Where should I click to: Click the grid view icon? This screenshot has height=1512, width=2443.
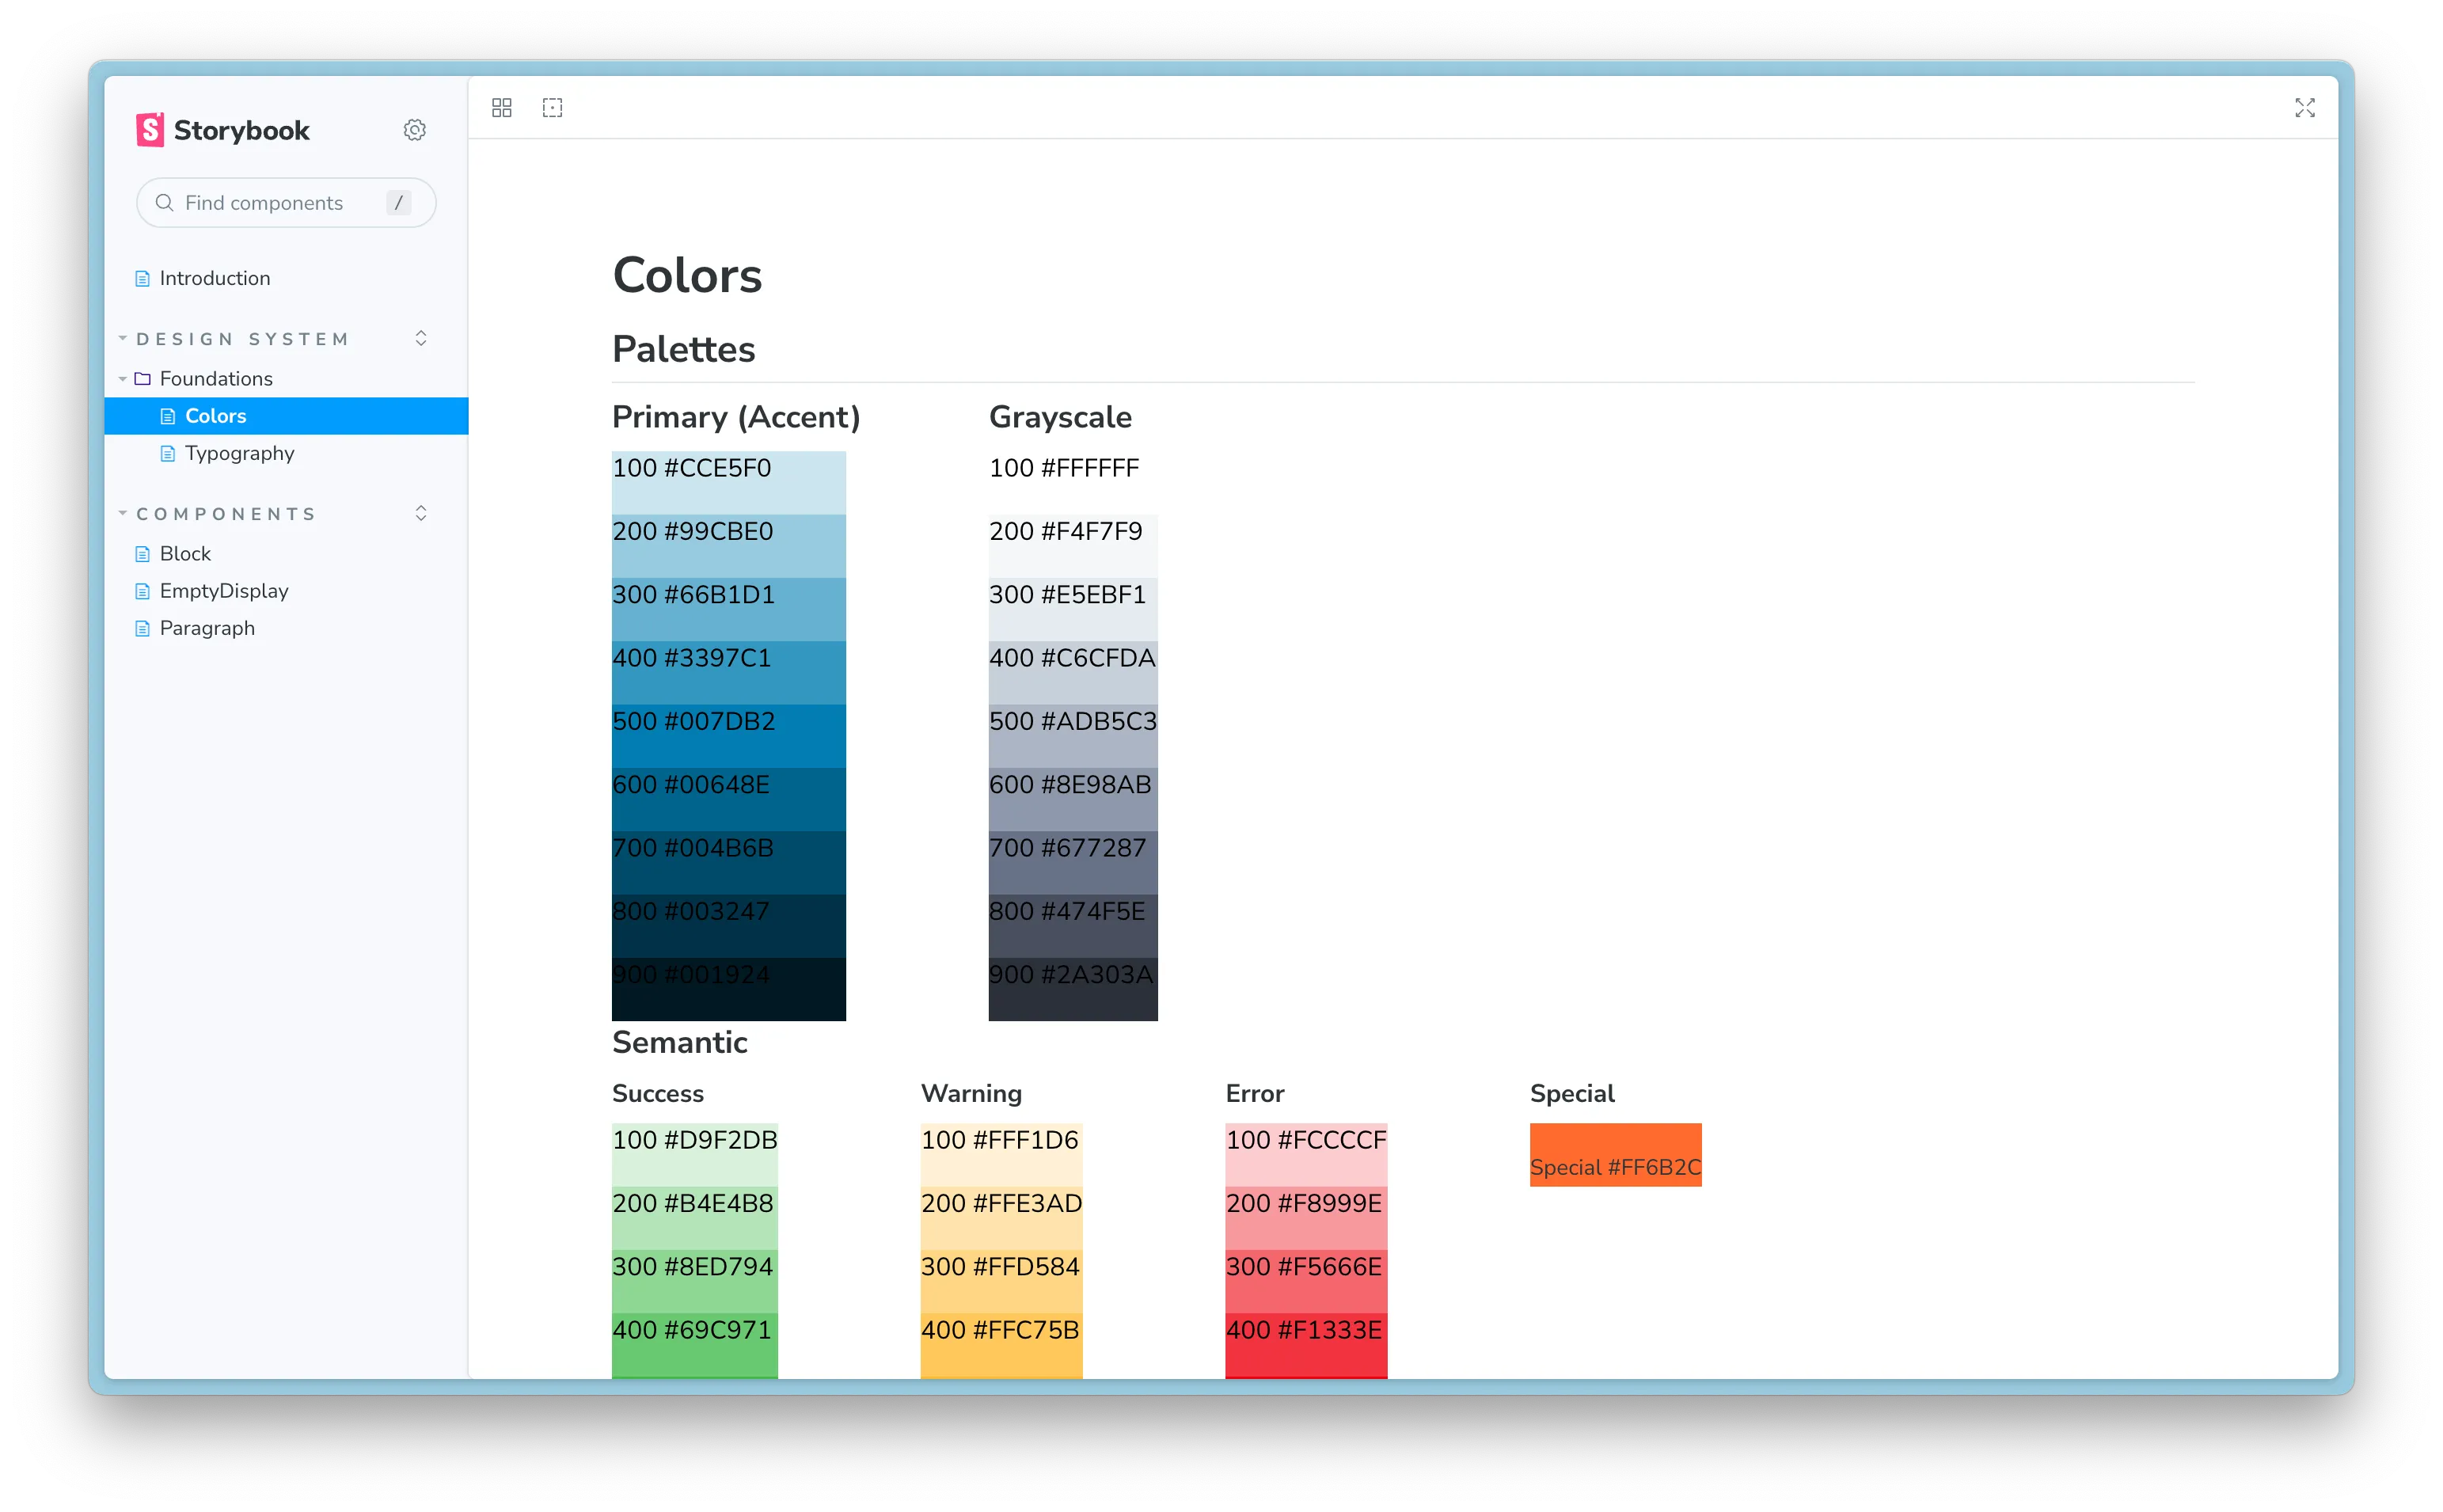503,108
